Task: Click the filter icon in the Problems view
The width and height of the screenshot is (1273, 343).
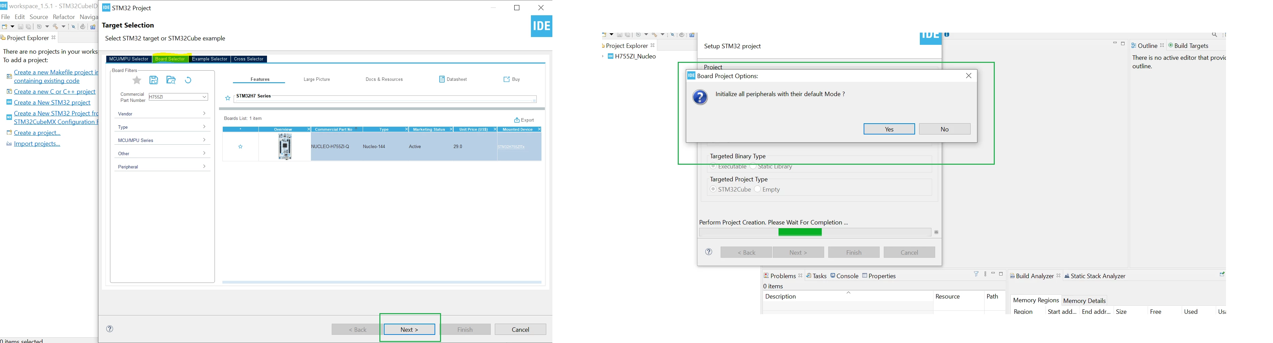Action: point(976,274)
